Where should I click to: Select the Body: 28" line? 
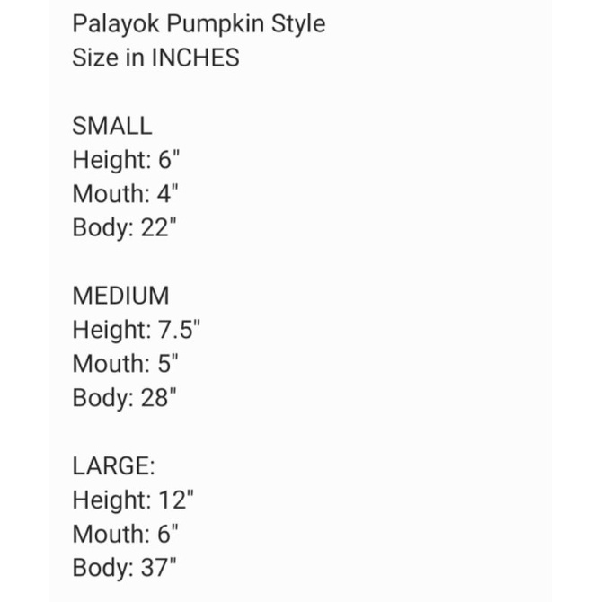point(125,398)
